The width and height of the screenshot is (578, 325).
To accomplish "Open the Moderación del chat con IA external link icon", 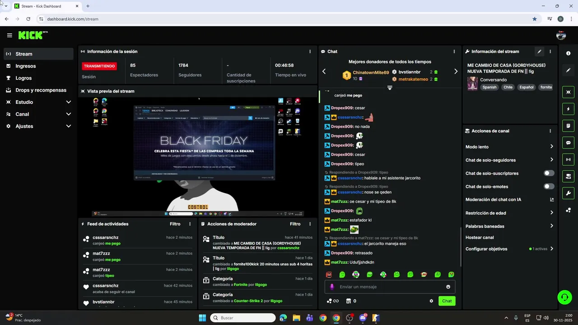I will (x=552, y=200).
